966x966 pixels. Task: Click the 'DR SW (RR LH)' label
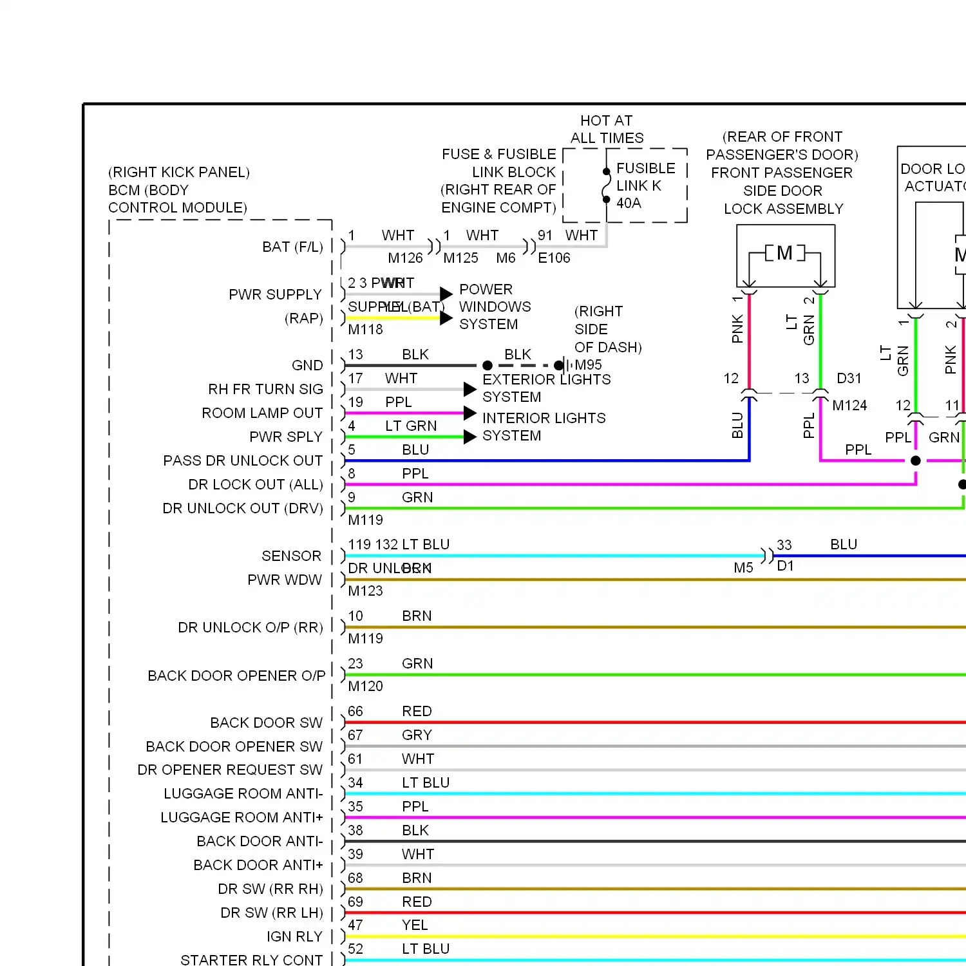point(272,913)
